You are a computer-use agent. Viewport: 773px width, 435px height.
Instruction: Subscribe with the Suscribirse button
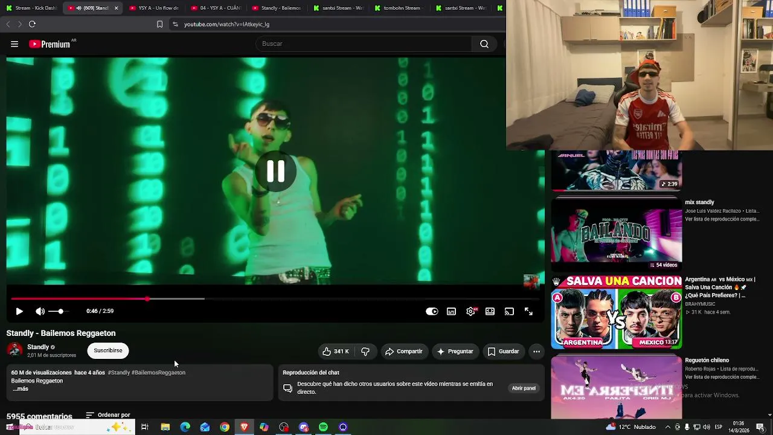[108, 350]
